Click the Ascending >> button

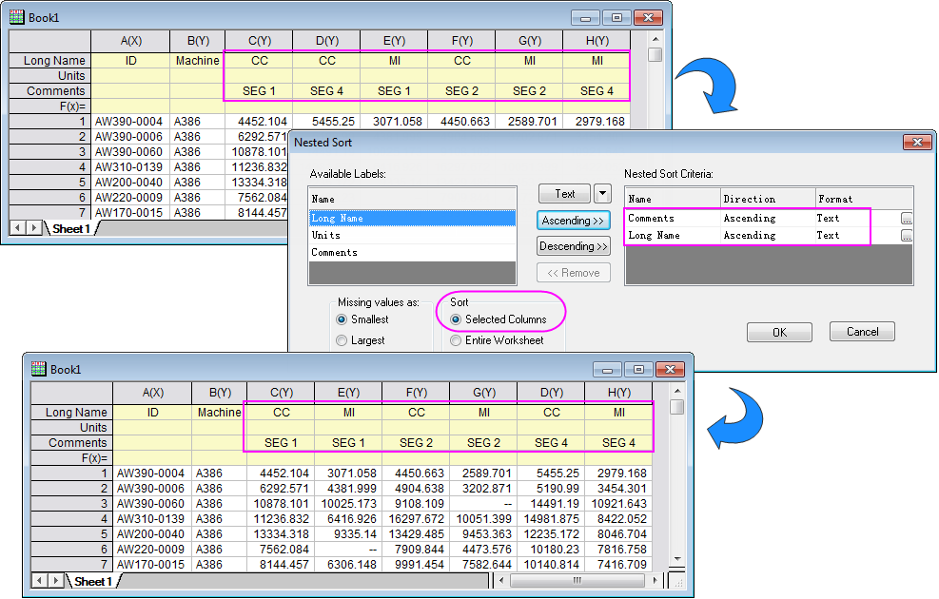coord(573,221)
